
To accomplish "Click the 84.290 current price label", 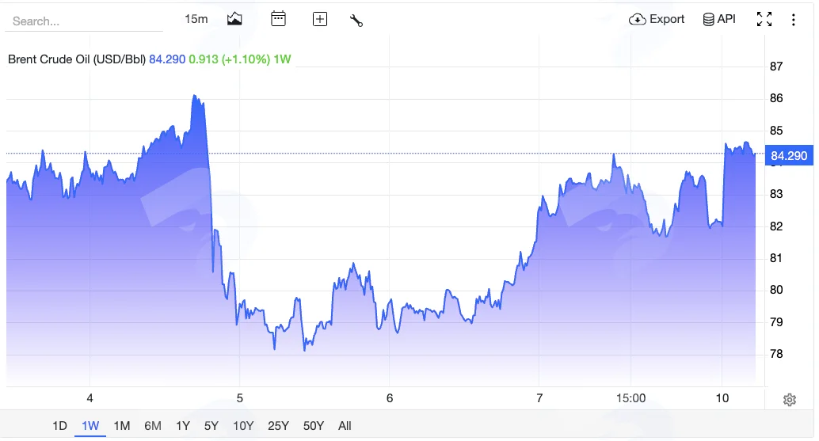I will [789, 155].
